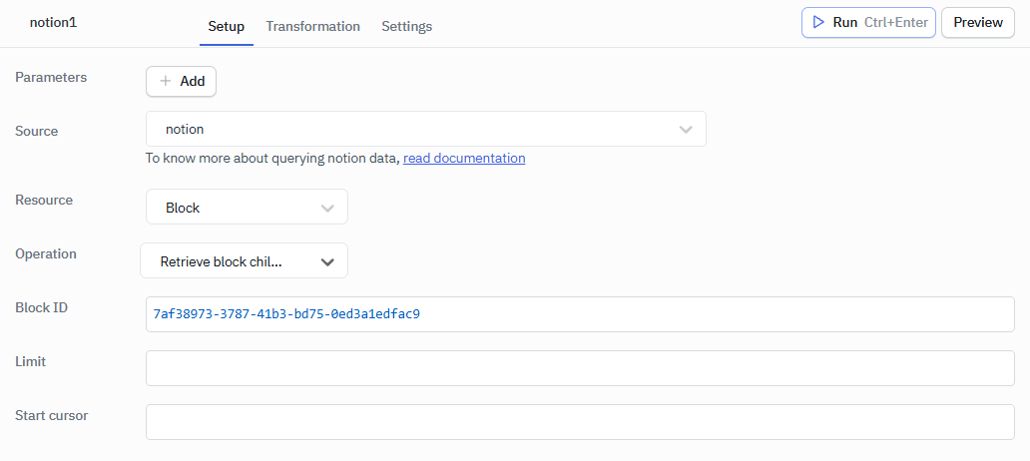Click the play triangle icon on Run
Viewport: 1030px width, 461px height.
point(818,22)
